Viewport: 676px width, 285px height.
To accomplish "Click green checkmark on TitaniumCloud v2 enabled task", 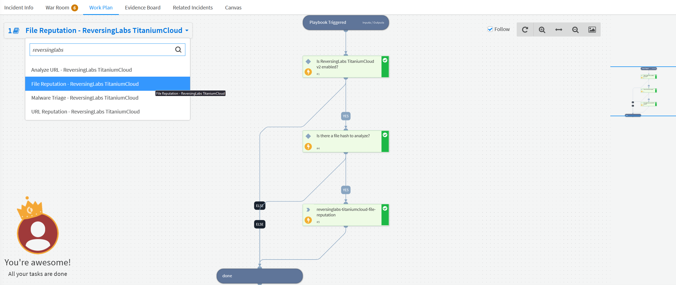I will coord(385,60).
